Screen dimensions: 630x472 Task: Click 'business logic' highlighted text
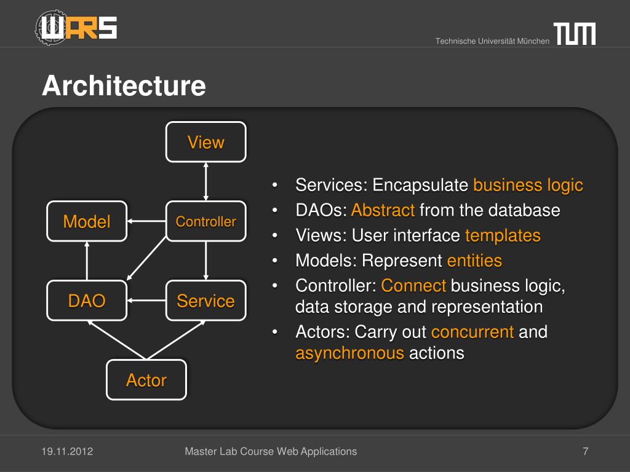click(x=528, y=185)
